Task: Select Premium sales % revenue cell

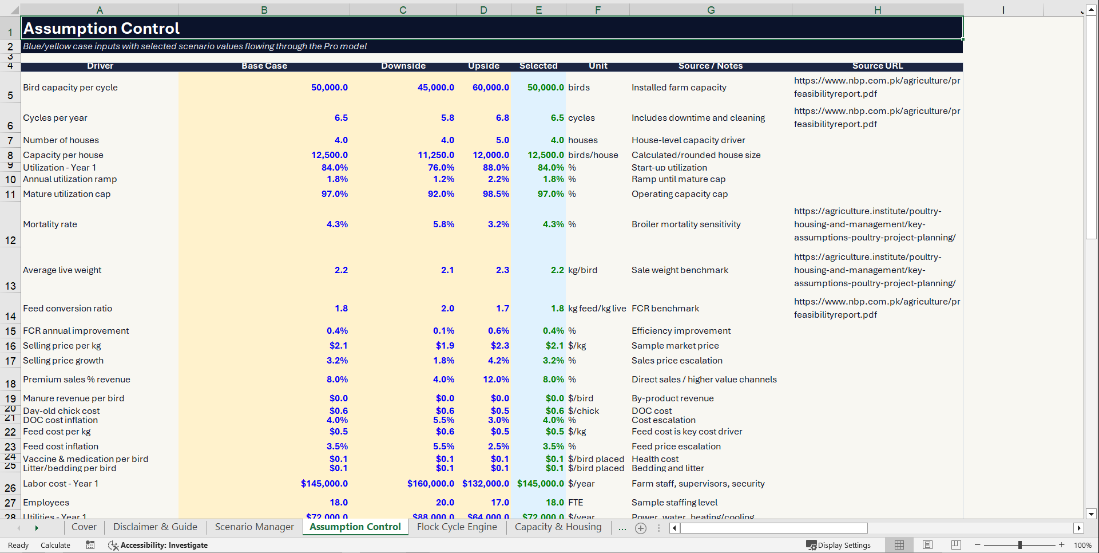Action: pos(100,380)
